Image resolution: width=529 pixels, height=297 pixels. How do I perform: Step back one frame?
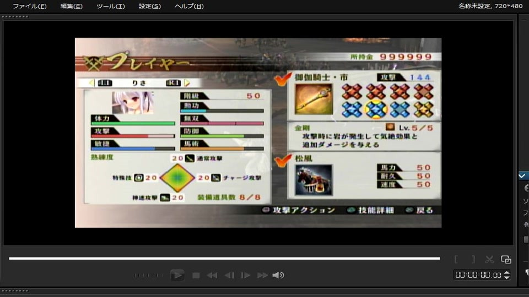coord(229,276)
